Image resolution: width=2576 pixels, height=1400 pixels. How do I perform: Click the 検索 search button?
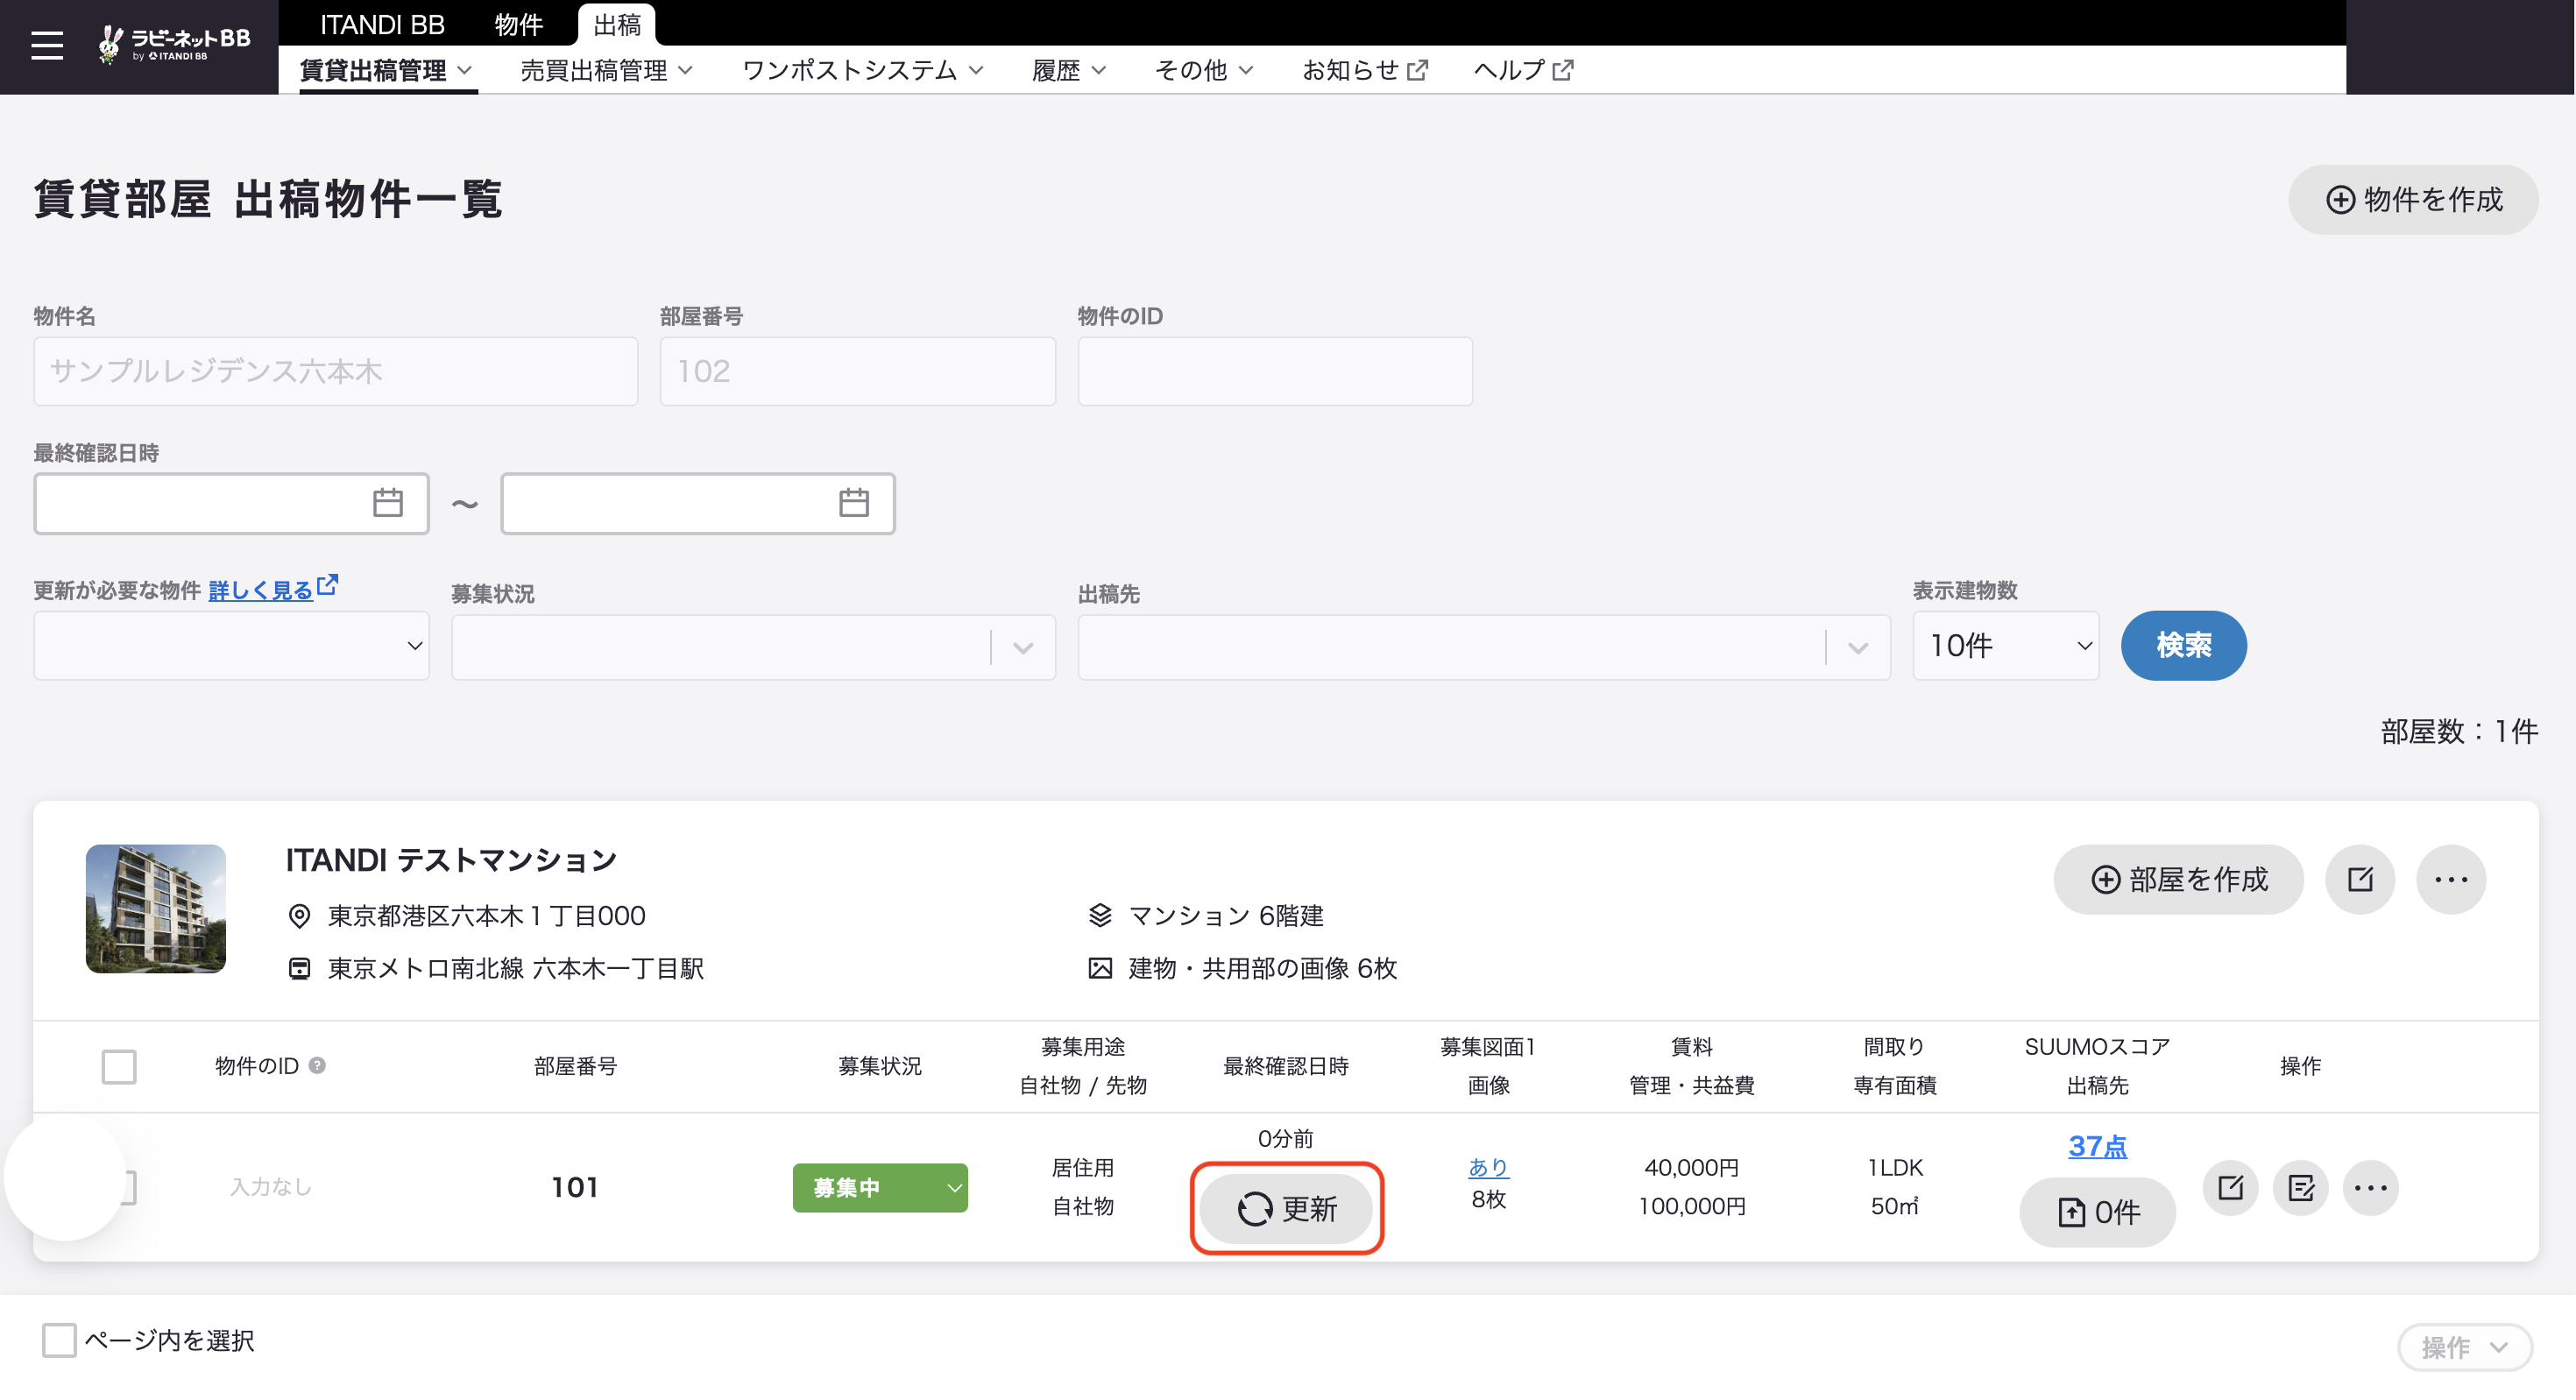pos(2183,646)
